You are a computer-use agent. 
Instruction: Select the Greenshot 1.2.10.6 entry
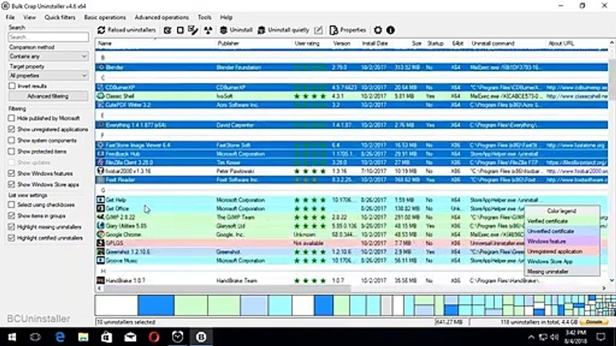[352, 252]
